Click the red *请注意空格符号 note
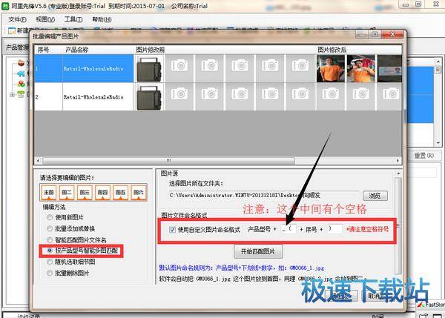Image resolution: width=445 pixels, height=318 pixels. pyautogui.click(x=368, y=229)
